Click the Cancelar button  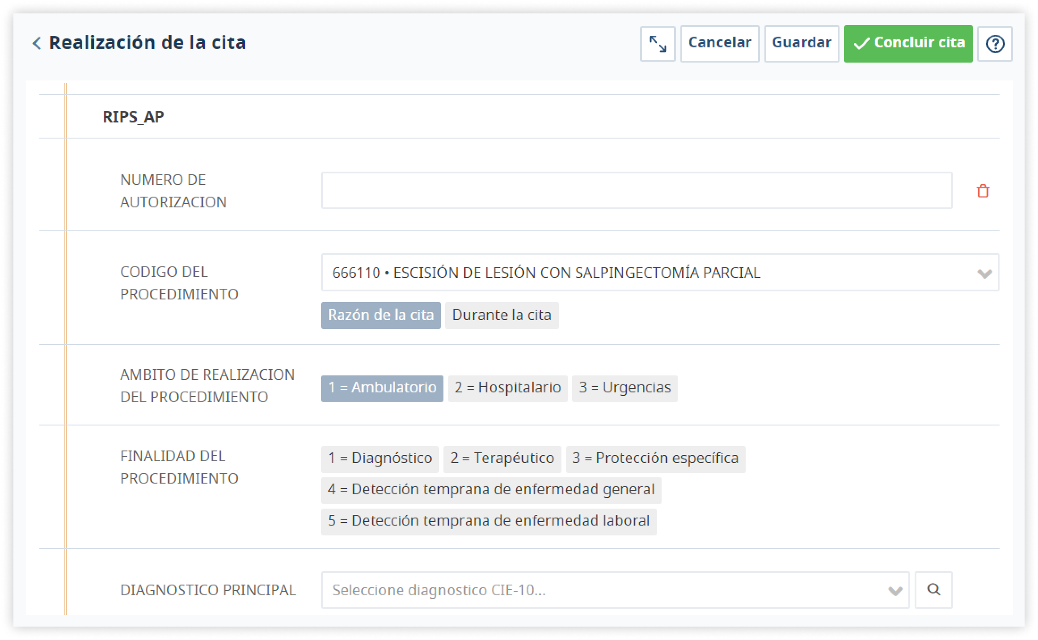click(720, 43)
